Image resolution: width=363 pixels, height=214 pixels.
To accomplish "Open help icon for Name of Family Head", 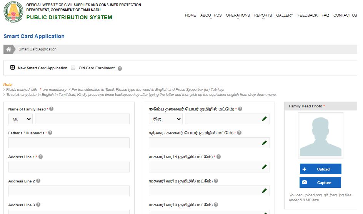I will (52, 109).
